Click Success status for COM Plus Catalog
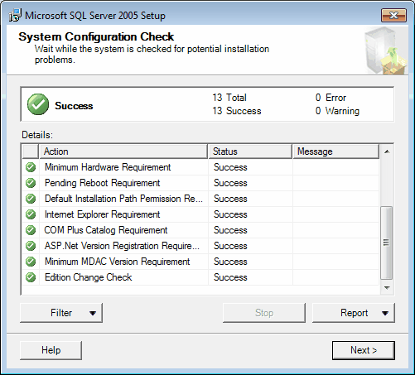This screenshot has height=375, width=415. click(230, 230)
